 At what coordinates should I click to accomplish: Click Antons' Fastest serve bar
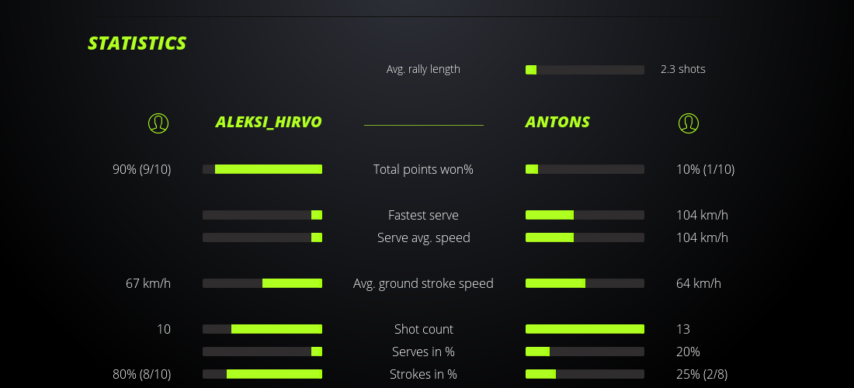click(x=585, y=215)
